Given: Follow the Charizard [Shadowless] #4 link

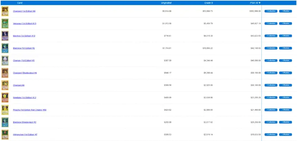Looking at the screenshot, I should [25, 73].
